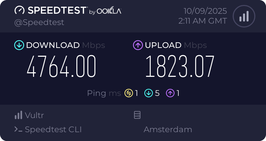266x141 pixels.
Task: Click the teal download ping icon
Action: click(148, 93)
